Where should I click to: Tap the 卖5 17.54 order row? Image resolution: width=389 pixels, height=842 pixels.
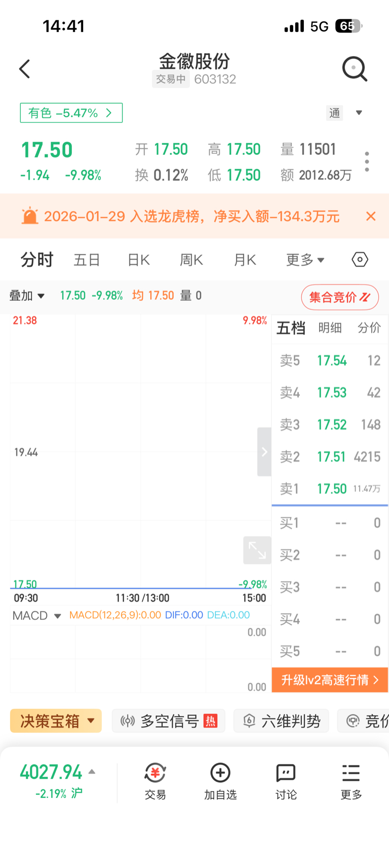coord(330,360)
